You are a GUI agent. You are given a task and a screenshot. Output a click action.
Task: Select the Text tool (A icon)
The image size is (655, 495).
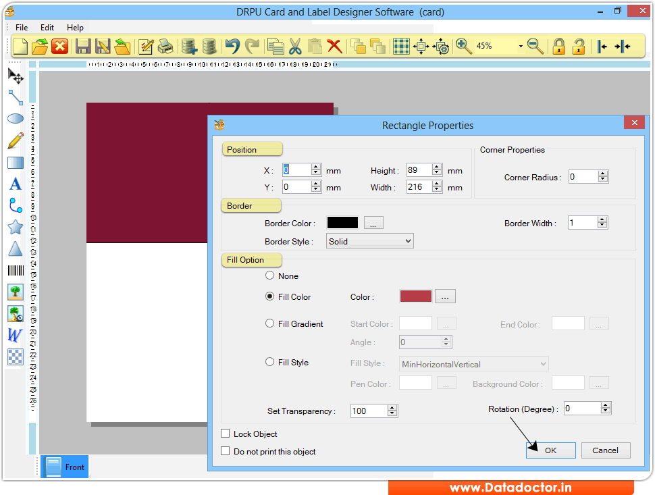(15, 183)
